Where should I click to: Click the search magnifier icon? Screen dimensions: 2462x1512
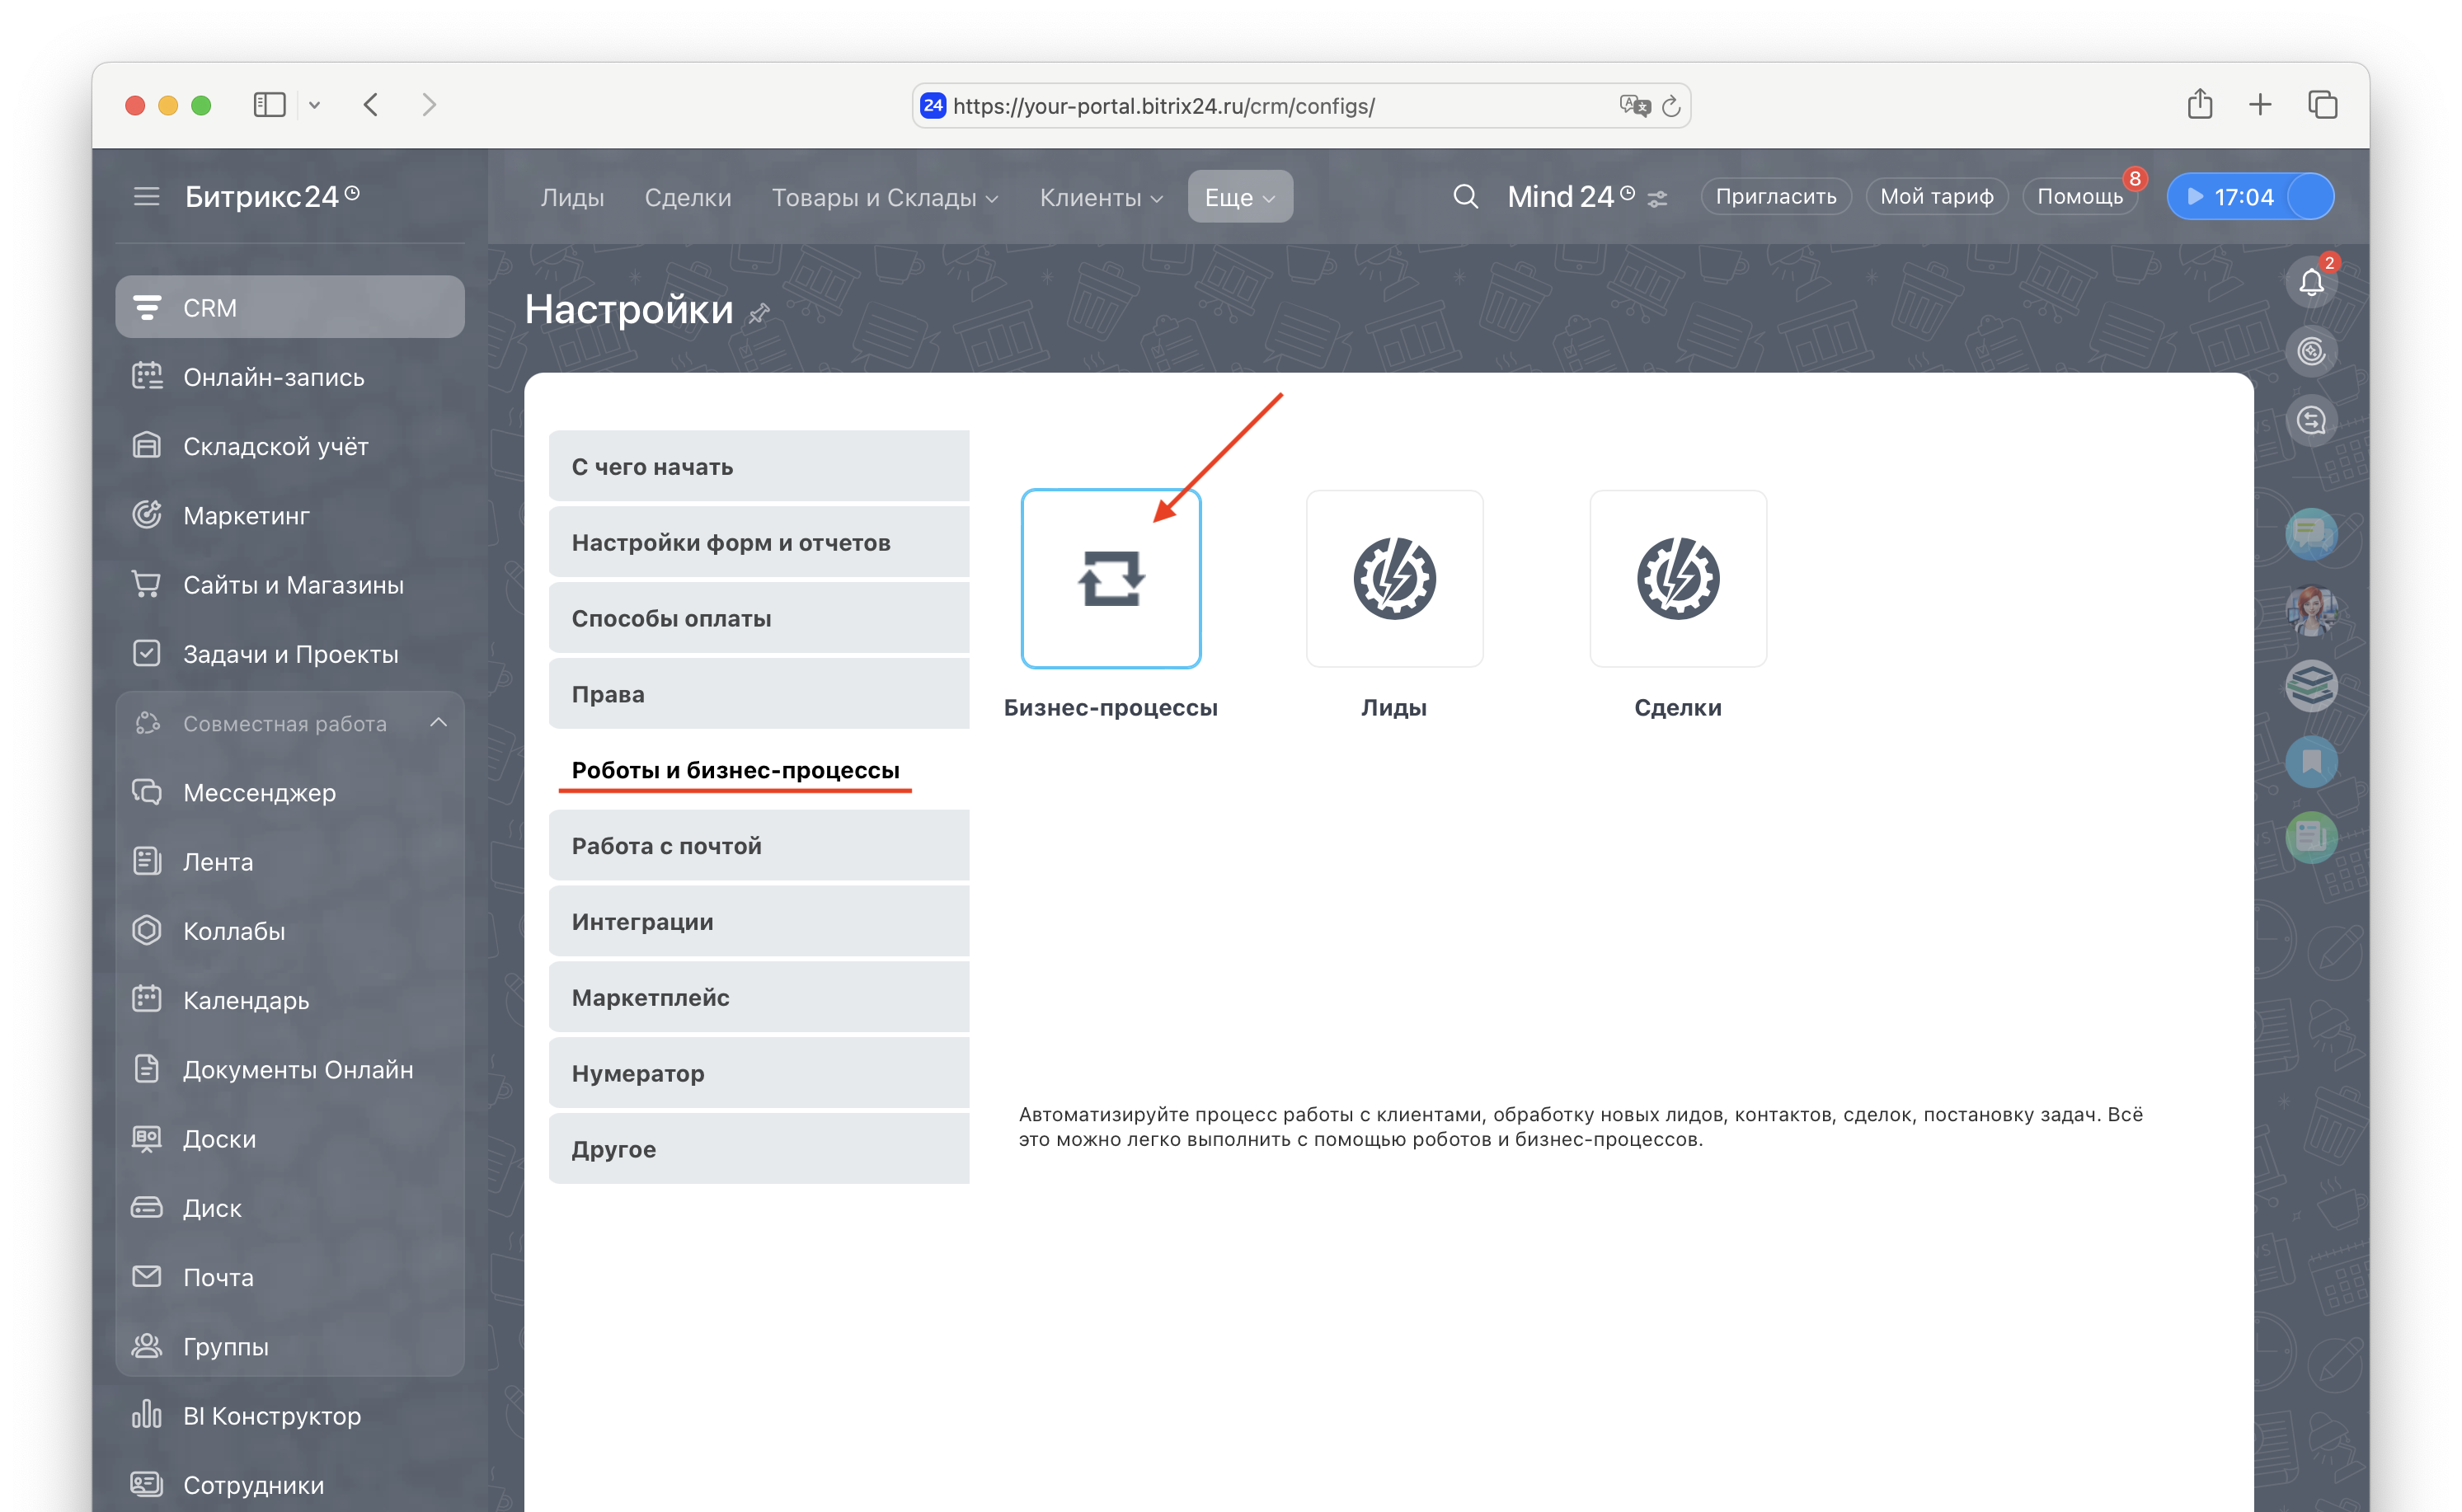pyautogui.click(x=1465, y=196)
